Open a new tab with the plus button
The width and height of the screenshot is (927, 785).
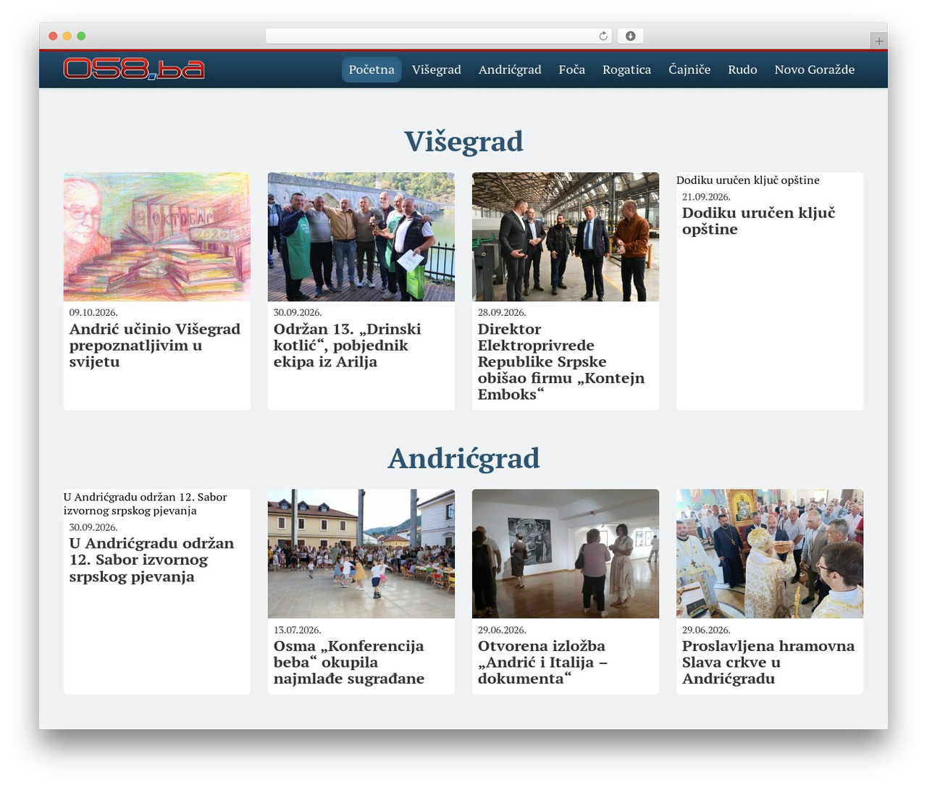[878, 41]
